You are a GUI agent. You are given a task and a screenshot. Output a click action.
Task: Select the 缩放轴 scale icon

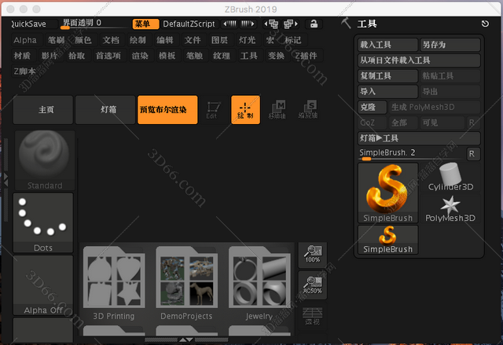308,110
